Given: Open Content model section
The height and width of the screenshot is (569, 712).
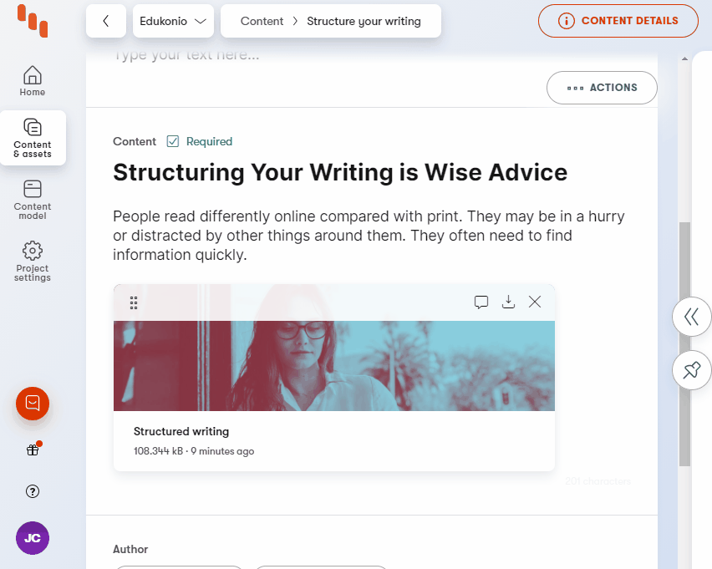Looking at the screenshot, I should [x=33, y=199].
